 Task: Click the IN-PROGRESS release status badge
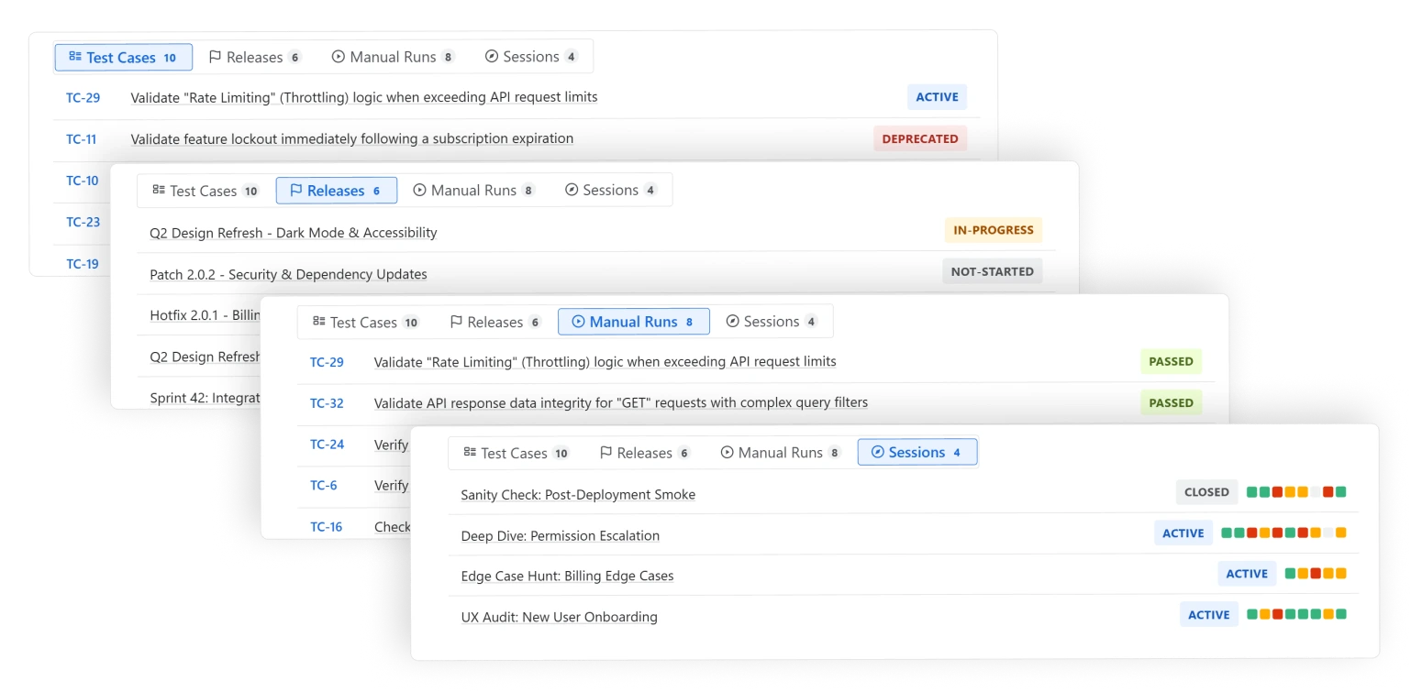point(994,230)
